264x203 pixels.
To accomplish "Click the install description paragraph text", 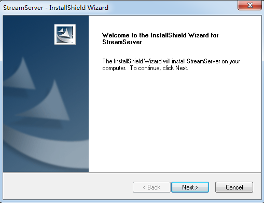I will [x=171, y=64].
